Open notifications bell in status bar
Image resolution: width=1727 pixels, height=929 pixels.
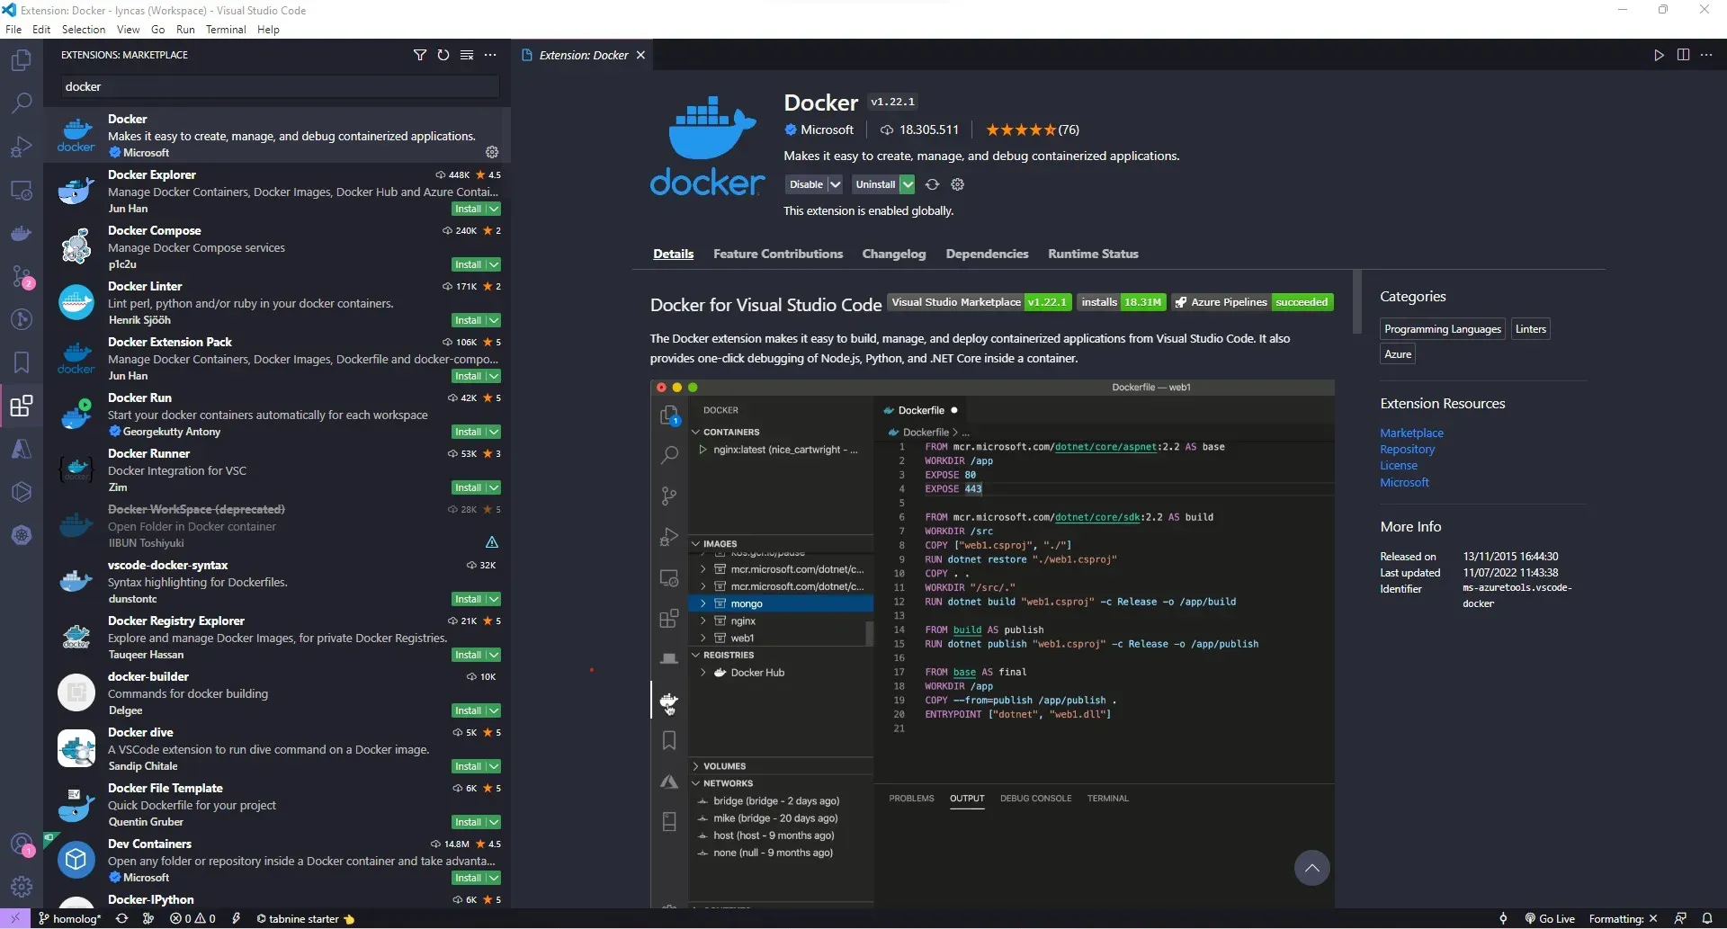(x=1707, y=918)
